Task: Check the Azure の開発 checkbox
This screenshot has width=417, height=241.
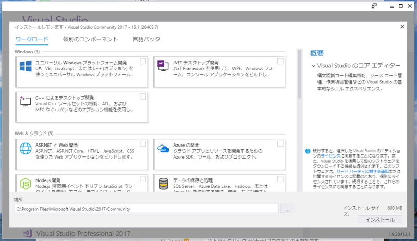Action: point(280,144)
